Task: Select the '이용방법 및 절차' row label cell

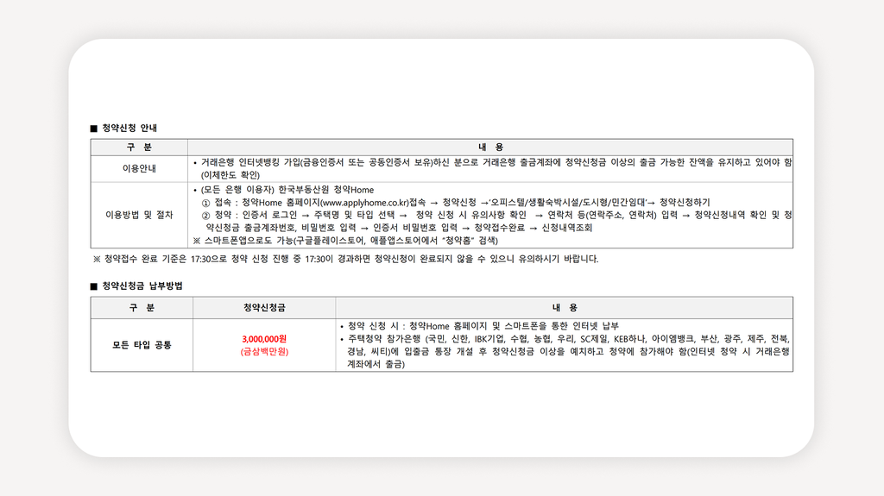Action: pos(139,215)
